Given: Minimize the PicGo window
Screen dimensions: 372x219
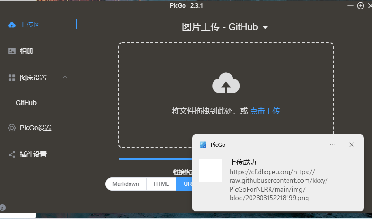Looking at the screenshot, I should (350, 6).
